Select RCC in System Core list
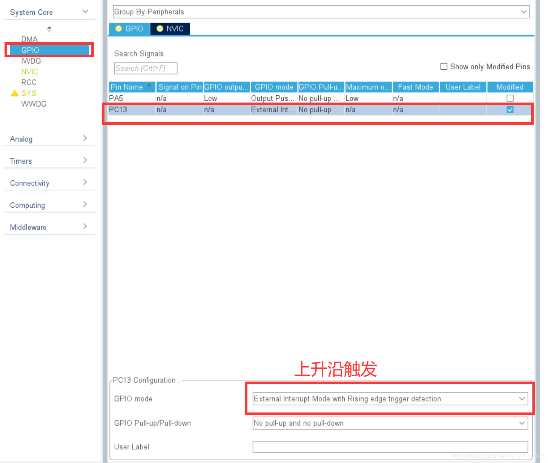The height and width of the screenshot is (463, 548). coord(29,82)
